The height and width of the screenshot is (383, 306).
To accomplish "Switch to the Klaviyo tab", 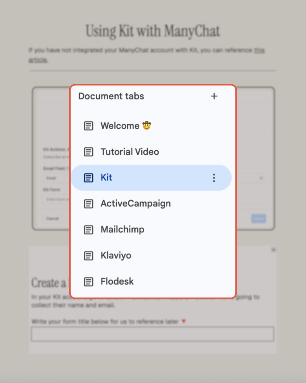I will tap(116, 256).
